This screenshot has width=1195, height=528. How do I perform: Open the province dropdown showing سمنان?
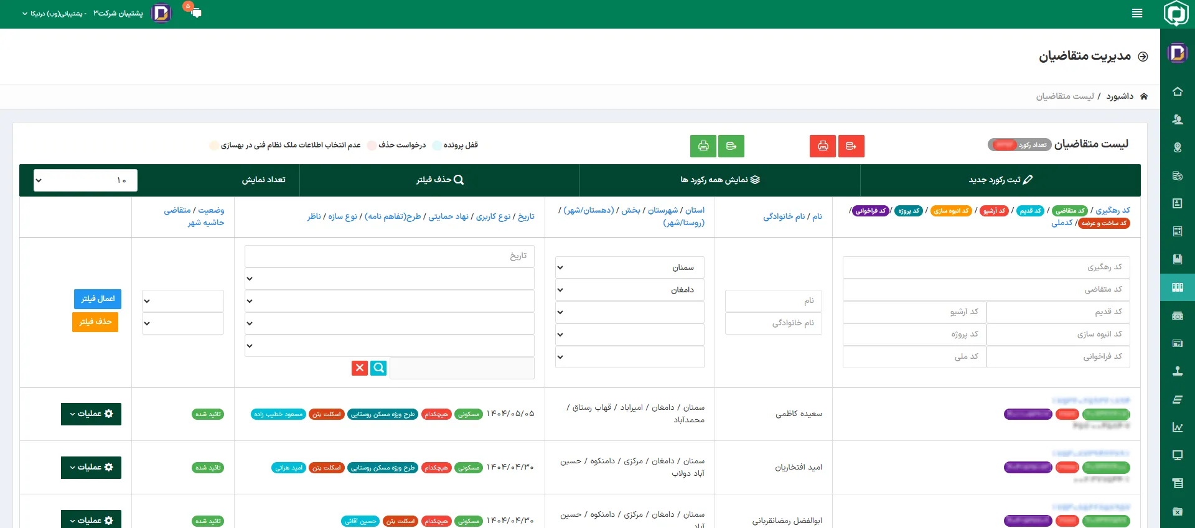630,267
